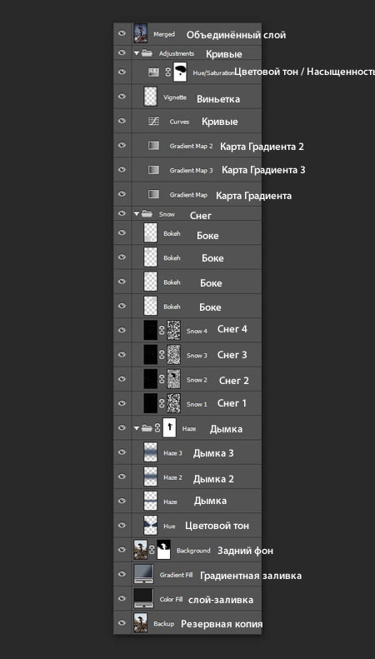
Task: Click the Gradient Map 3 adjustment icon
Action: [153, 170]
